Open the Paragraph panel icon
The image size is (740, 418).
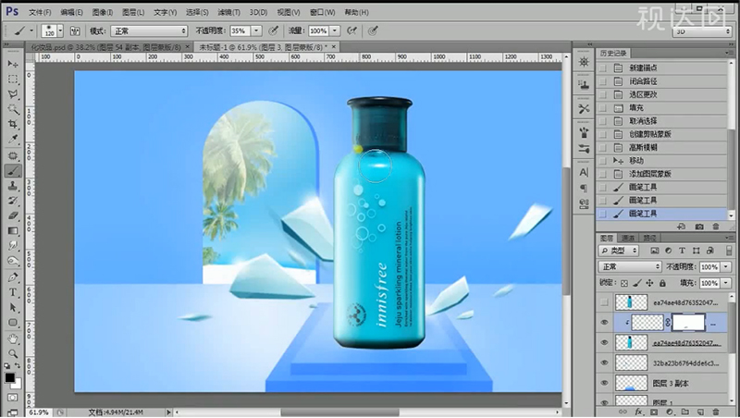pyautogui.click(x=584, y=189)
